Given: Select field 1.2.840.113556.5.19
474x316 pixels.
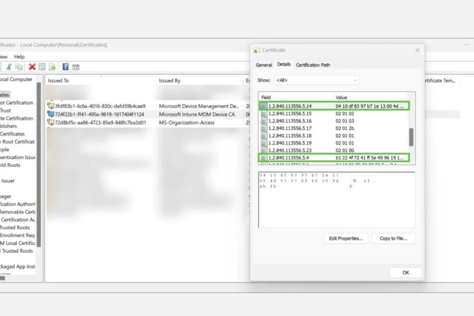Looking at the screenshot, I should pos(334,143).
